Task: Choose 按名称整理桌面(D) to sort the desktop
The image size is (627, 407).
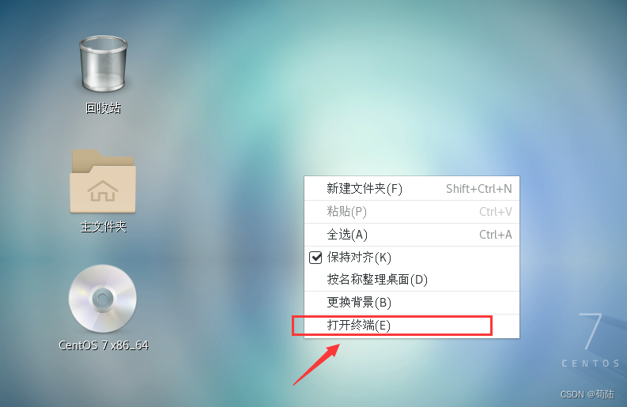Action: pos(412,280)
